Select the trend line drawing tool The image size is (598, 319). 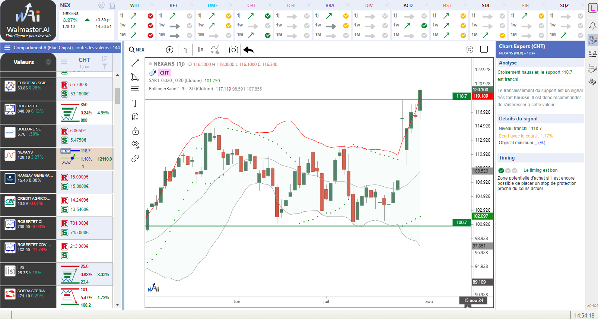pyautogui.click(x=135, y=63)
